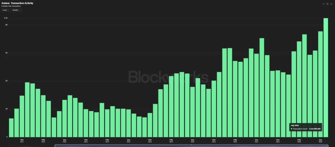This screenshot has width=335, height=147.
Task: Select the bar above the Jun 2026 label
Action: click(320, 84)
